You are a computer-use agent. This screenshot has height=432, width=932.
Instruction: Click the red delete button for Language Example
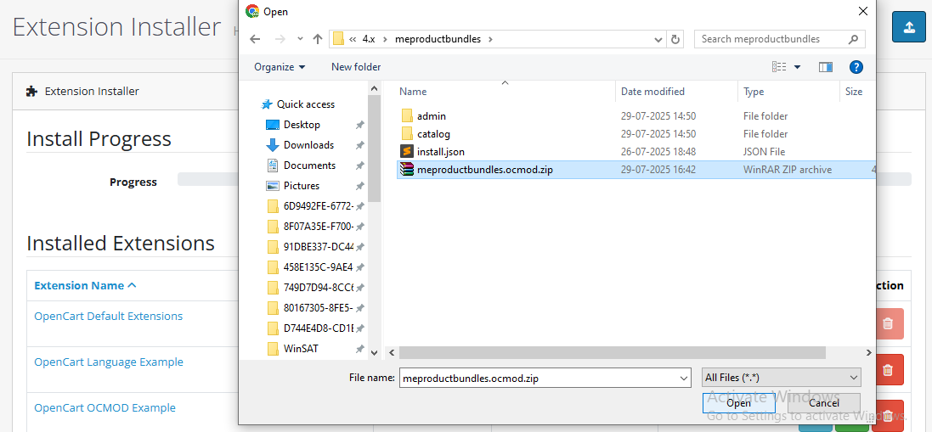click(887, 369)
